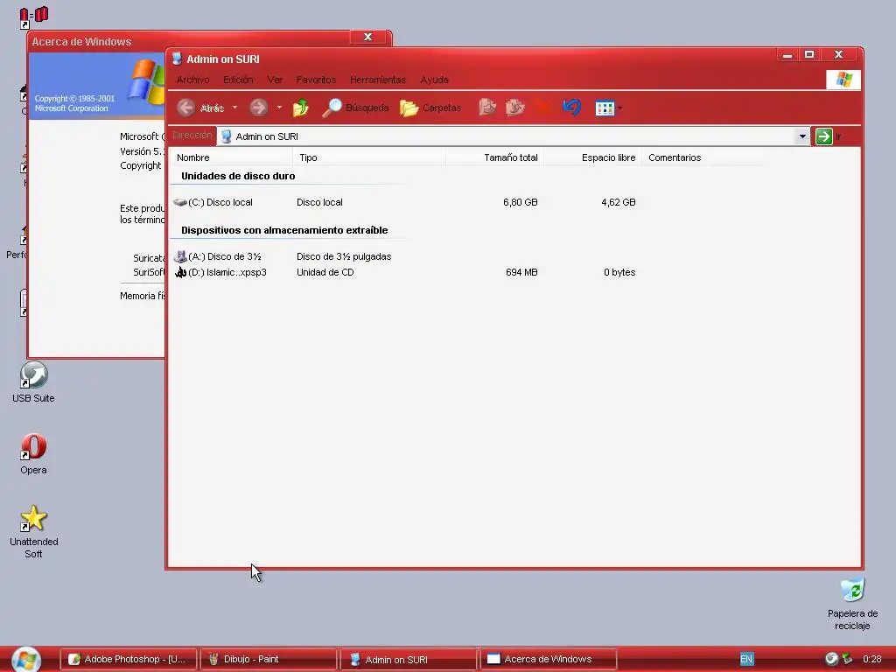Minimize the Admin on SURI window
This screenshot has width=896, height=672.
(x=787, y=54)
